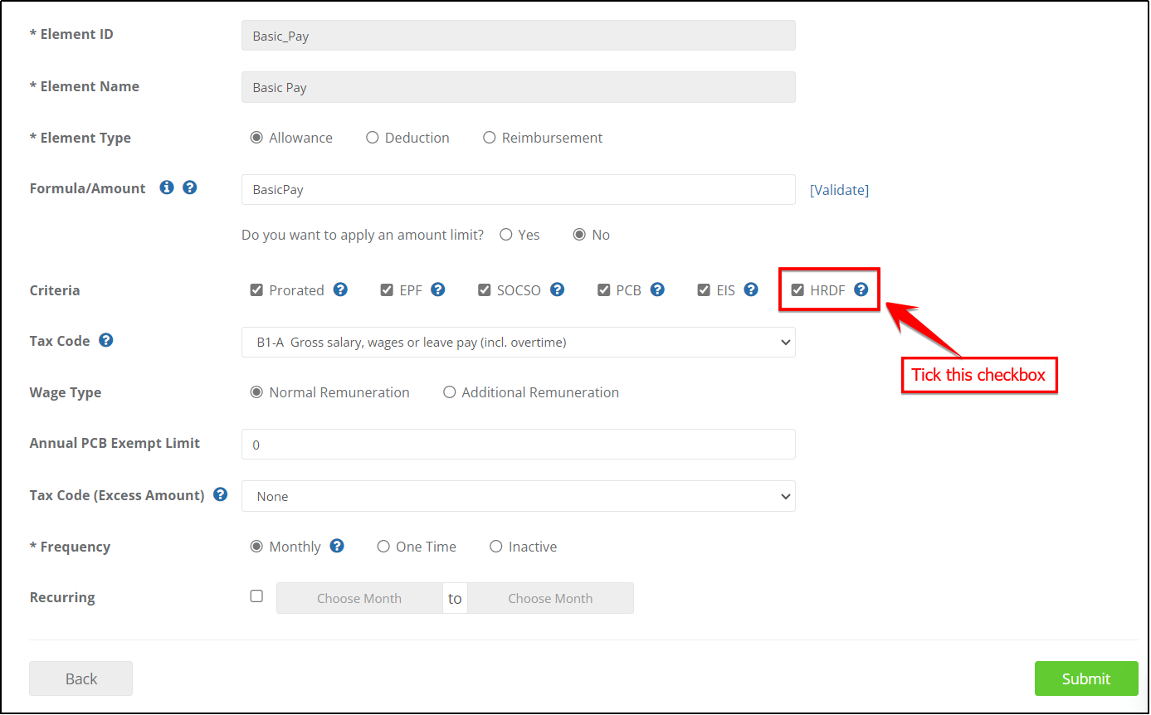
Task: Open the help icon beside Formula/Amount
Action: 190,187
